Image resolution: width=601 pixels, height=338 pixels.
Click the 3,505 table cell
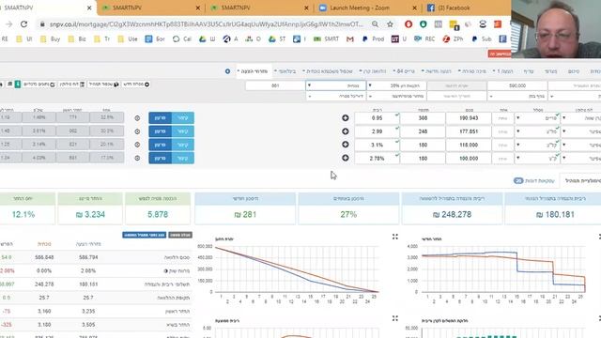[88, 325]
